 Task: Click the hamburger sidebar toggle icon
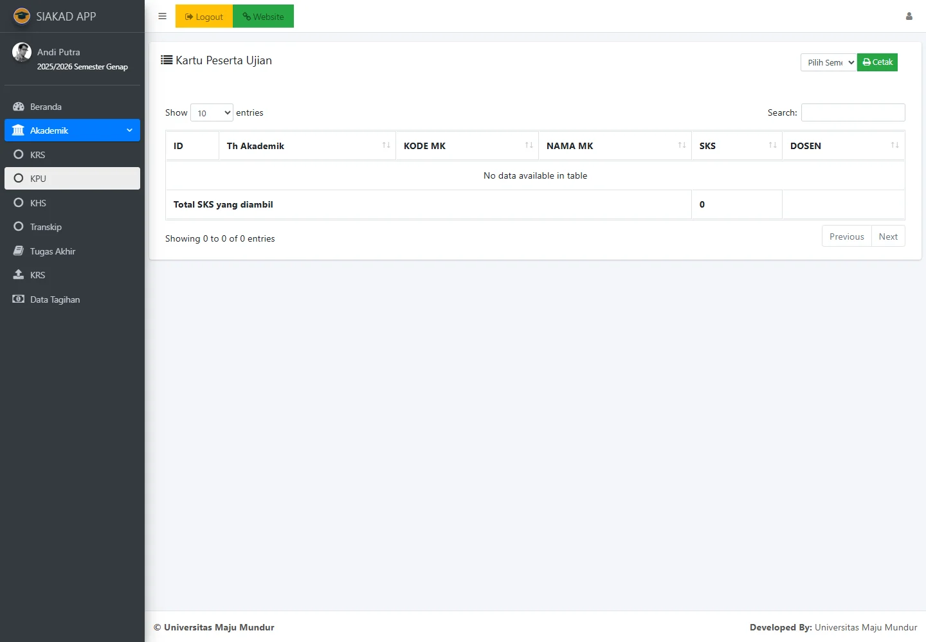point(162,17)
